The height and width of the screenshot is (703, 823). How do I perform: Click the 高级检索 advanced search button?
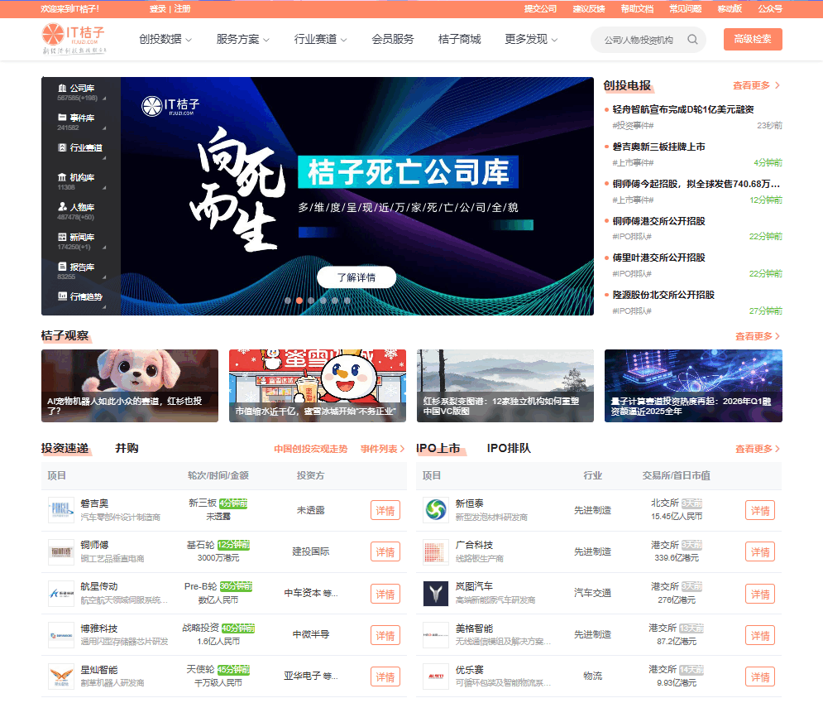(x=752, y=38)
